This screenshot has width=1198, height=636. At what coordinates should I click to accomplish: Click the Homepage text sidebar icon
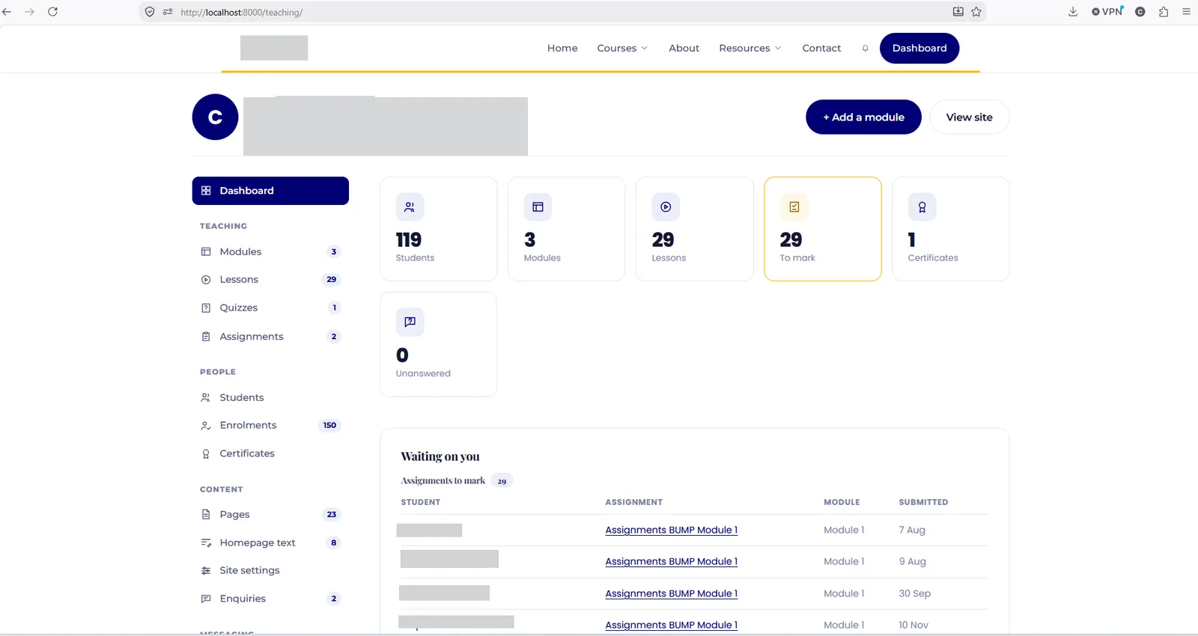(206, 543)
